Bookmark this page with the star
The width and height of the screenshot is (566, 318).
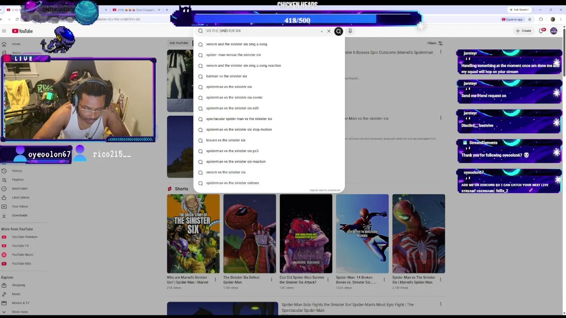529,19
